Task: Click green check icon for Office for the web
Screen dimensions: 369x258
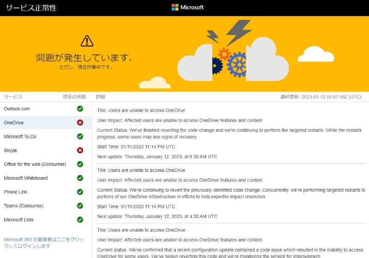Action: pyautogui.click(x=80, y=164)
